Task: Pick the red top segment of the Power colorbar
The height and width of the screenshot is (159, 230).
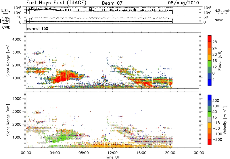Action: pyautogui.click(x=210, y=39)
